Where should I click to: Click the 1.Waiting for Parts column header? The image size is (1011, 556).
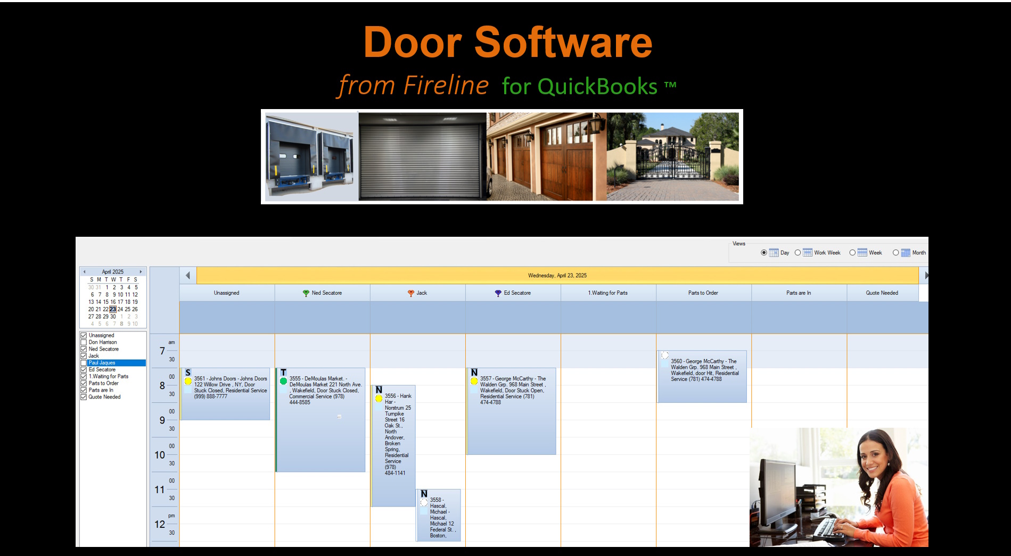[609, 293]
